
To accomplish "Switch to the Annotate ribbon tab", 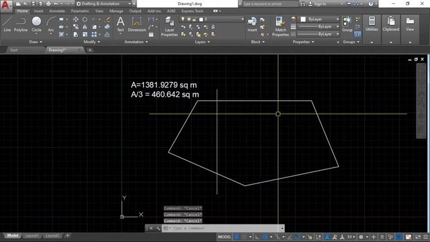I will pos(56,11).
